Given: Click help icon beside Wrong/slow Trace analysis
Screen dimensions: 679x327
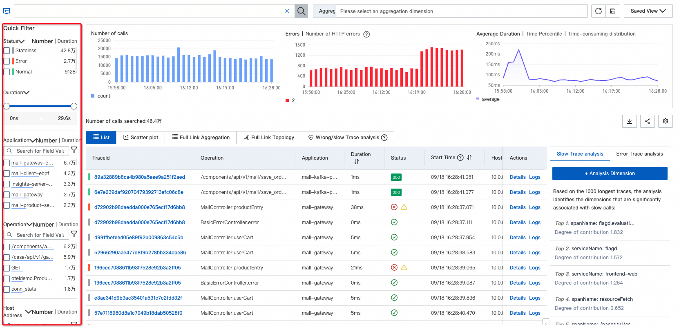Looking at the screenshot, I should (x=384, y=138).
